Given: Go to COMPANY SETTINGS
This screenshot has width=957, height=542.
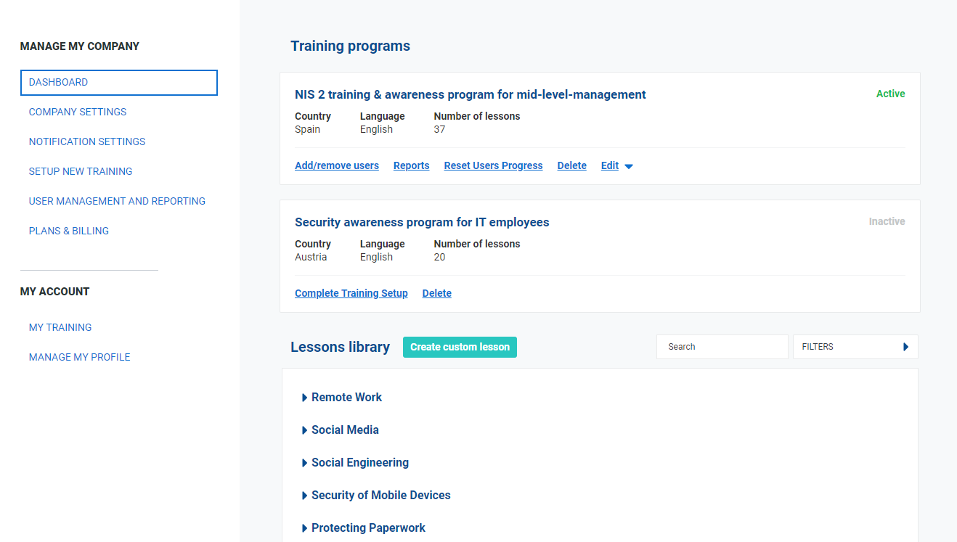Looking at the screenshot, I should coord(77,112).
